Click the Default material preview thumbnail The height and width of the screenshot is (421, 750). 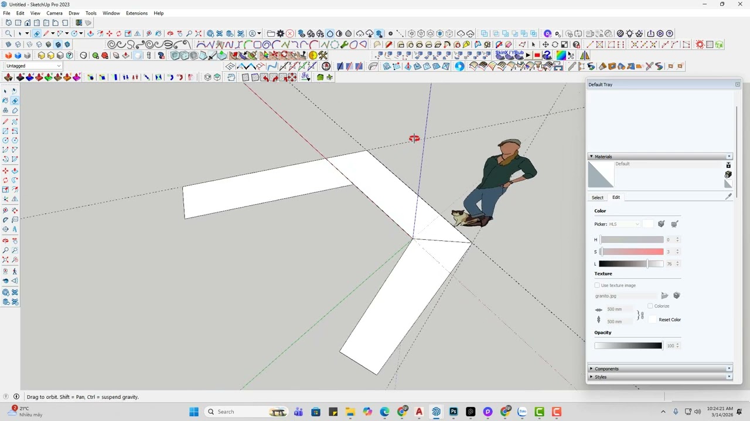[x=601, y=175]
